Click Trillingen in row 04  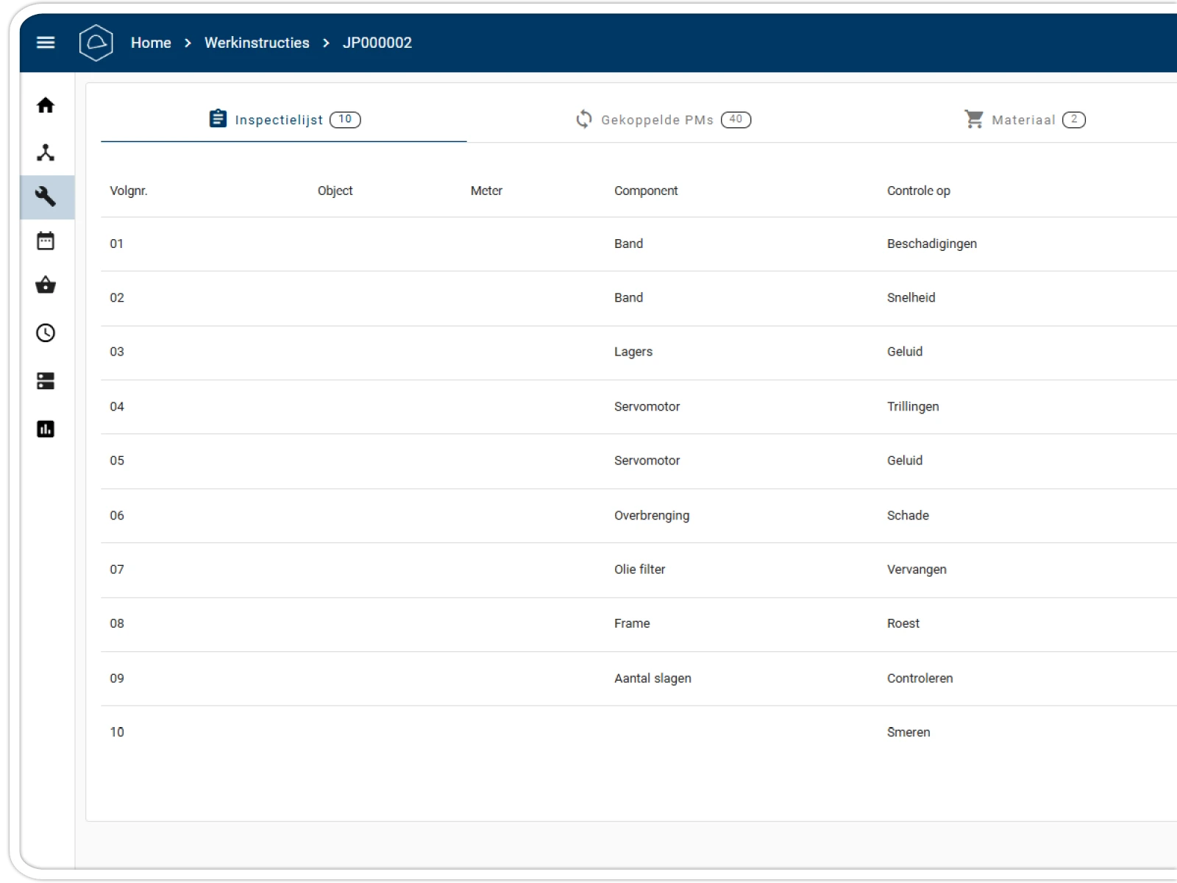[913, 406]
